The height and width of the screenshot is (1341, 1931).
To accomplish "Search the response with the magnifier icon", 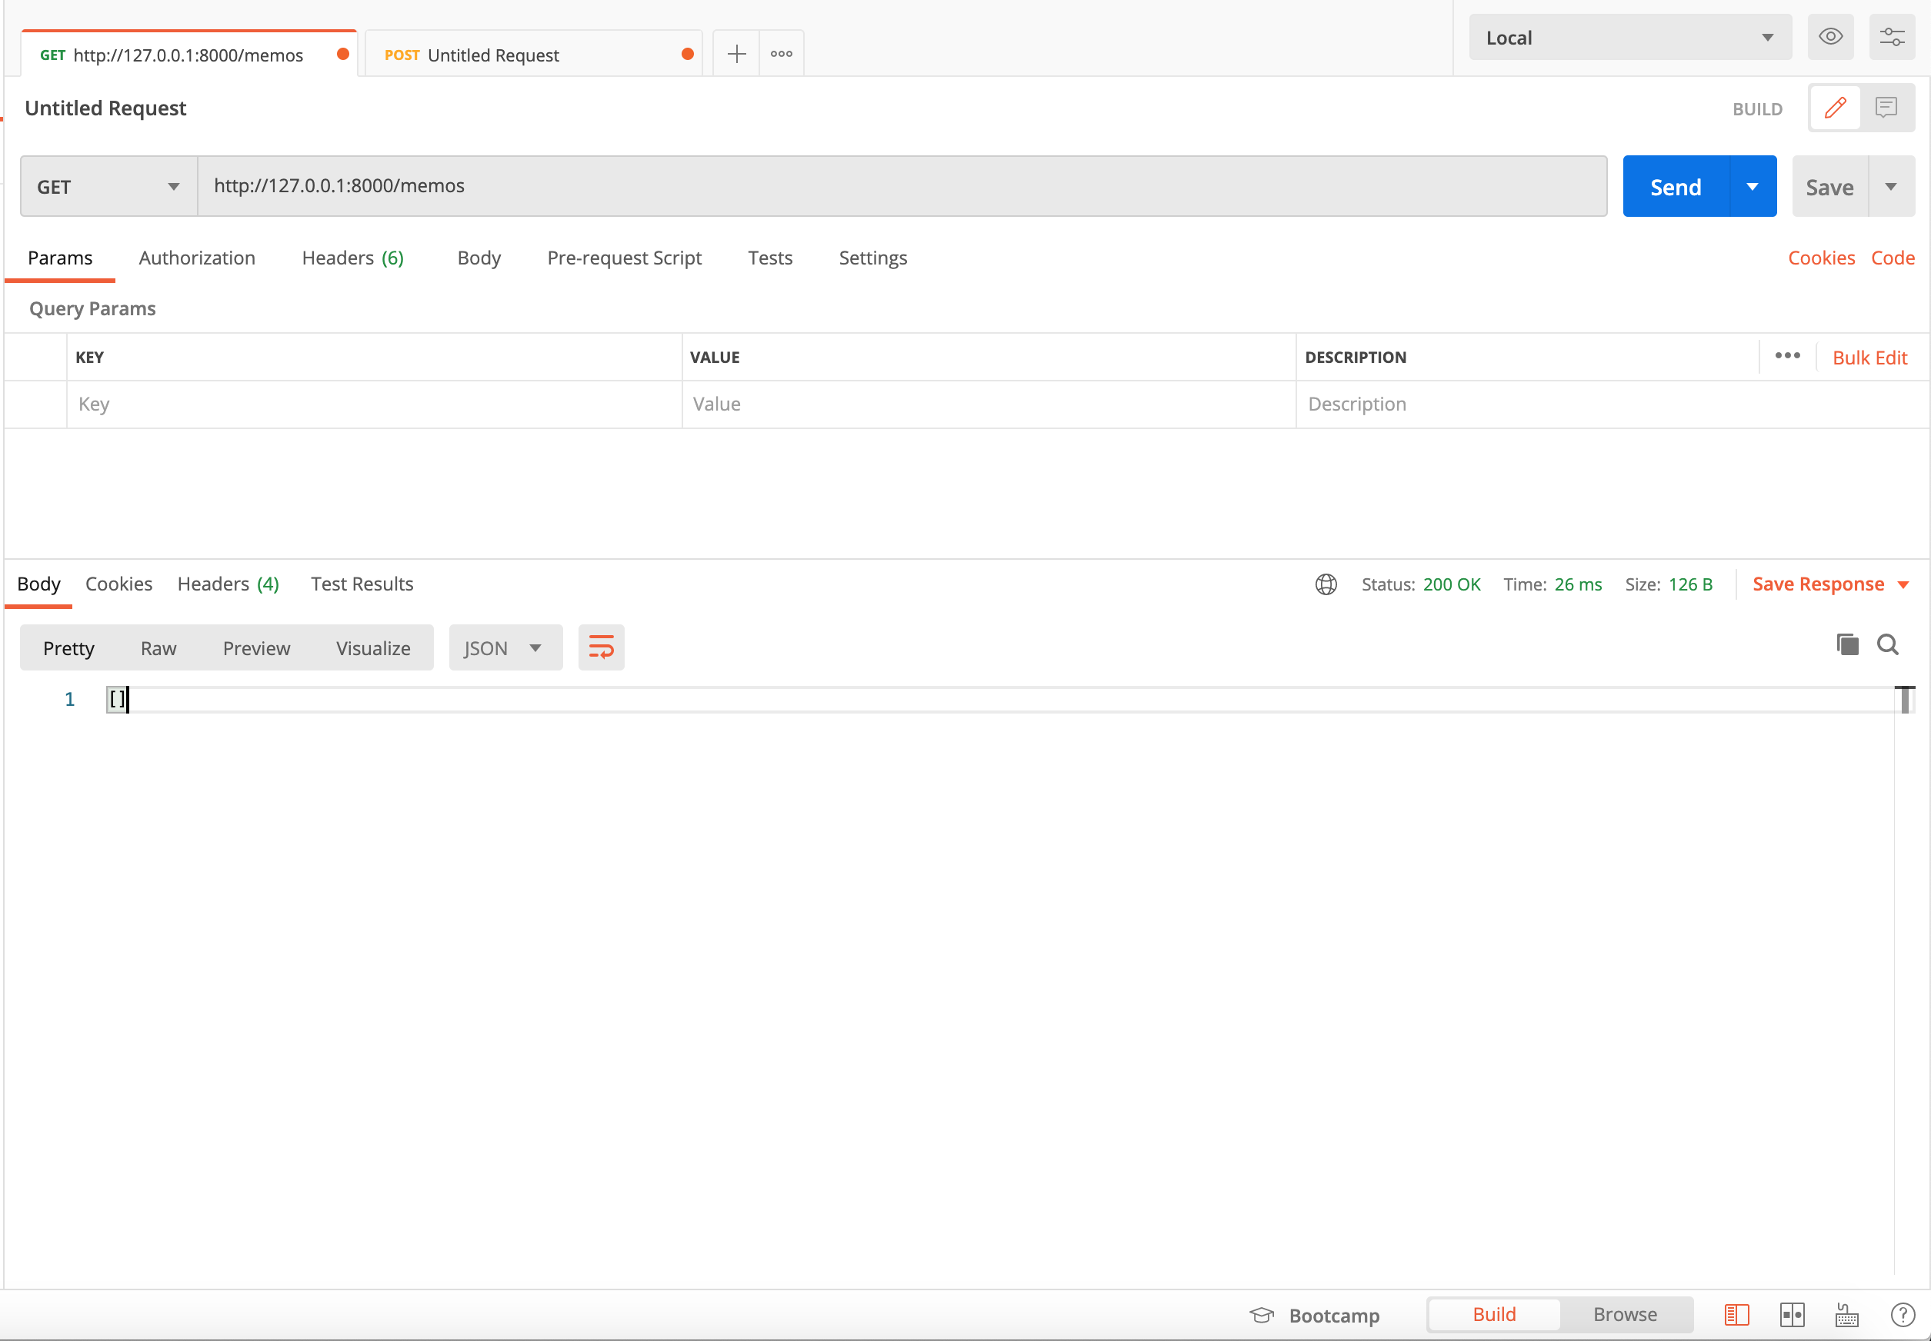I will 1888,644.
